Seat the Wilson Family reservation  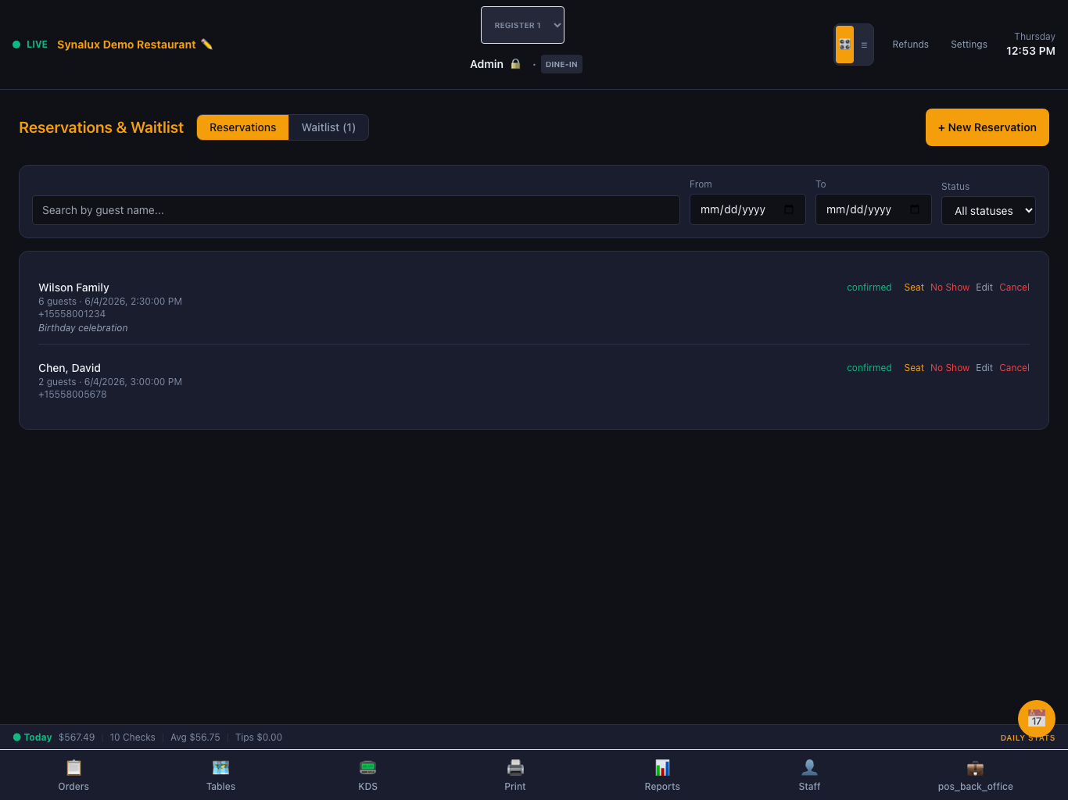[914, 287]
